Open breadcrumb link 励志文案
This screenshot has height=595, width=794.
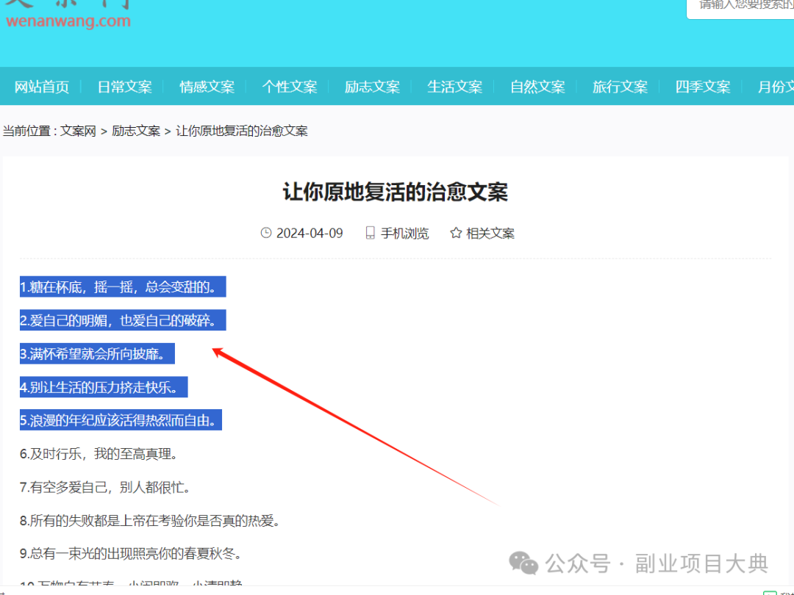pyautogui.click(x=136, y=130)
